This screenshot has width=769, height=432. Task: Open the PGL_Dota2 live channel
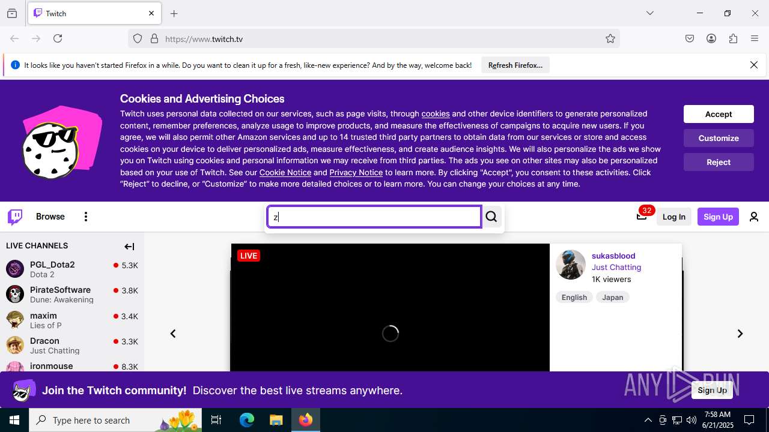(x=72, y=269)
